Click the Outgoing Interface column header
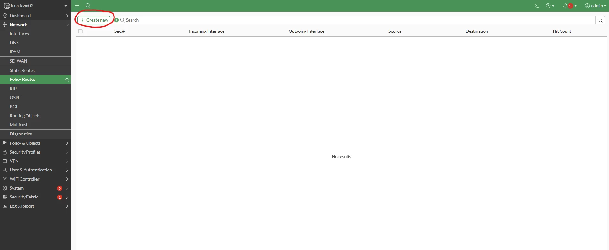This screenshot has width=609, height=250. click(306, 31)
